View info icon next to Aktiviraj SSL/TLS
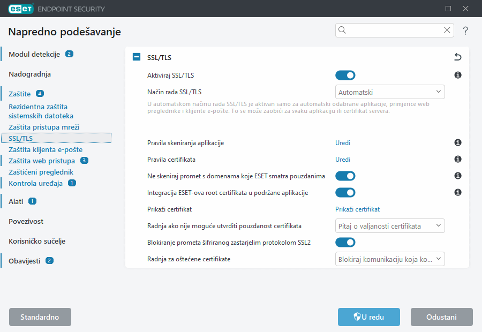 pos(457,75)
